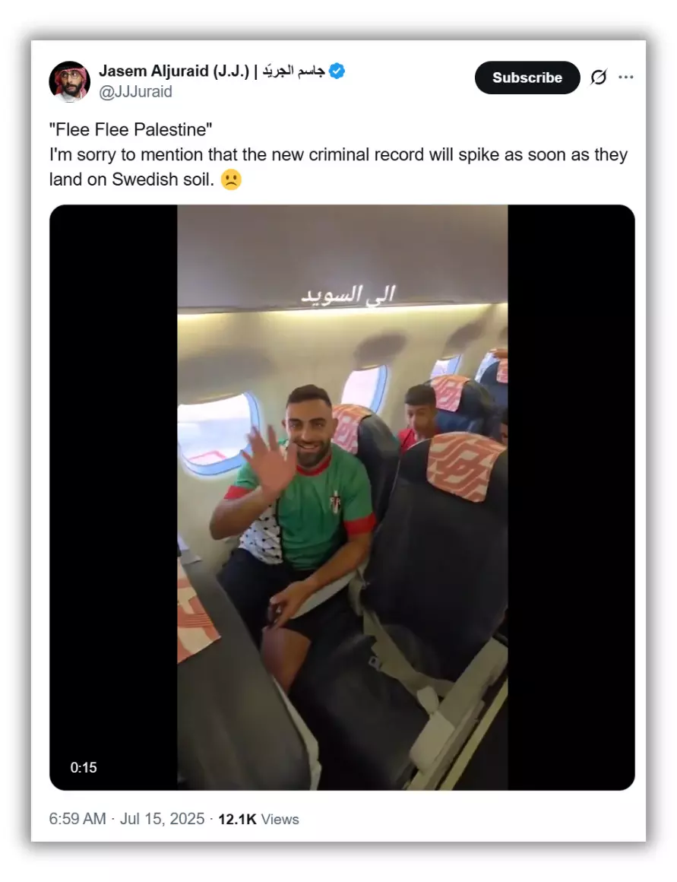Play the airplane video in the tweet

(342, 497)
